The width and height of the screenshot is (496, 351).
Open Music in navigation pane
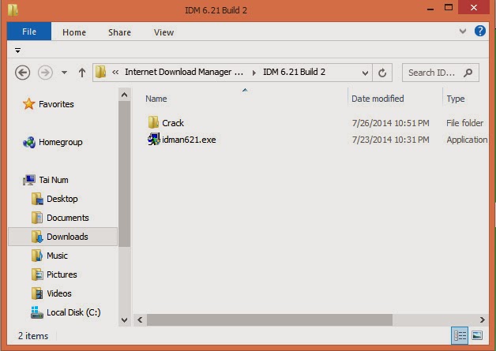click(x=57, y=256)
